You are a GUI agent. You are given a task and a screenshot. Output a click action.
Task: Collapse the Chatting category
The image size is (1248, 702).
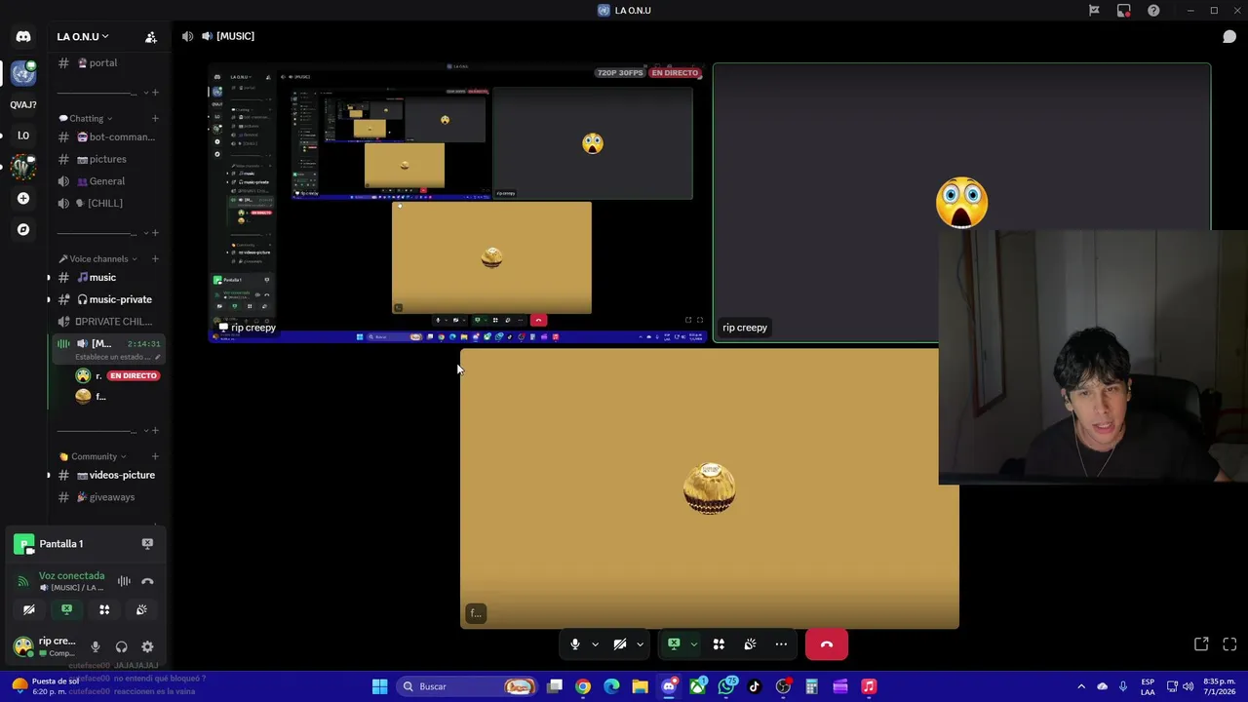click(x=86, y=118)
